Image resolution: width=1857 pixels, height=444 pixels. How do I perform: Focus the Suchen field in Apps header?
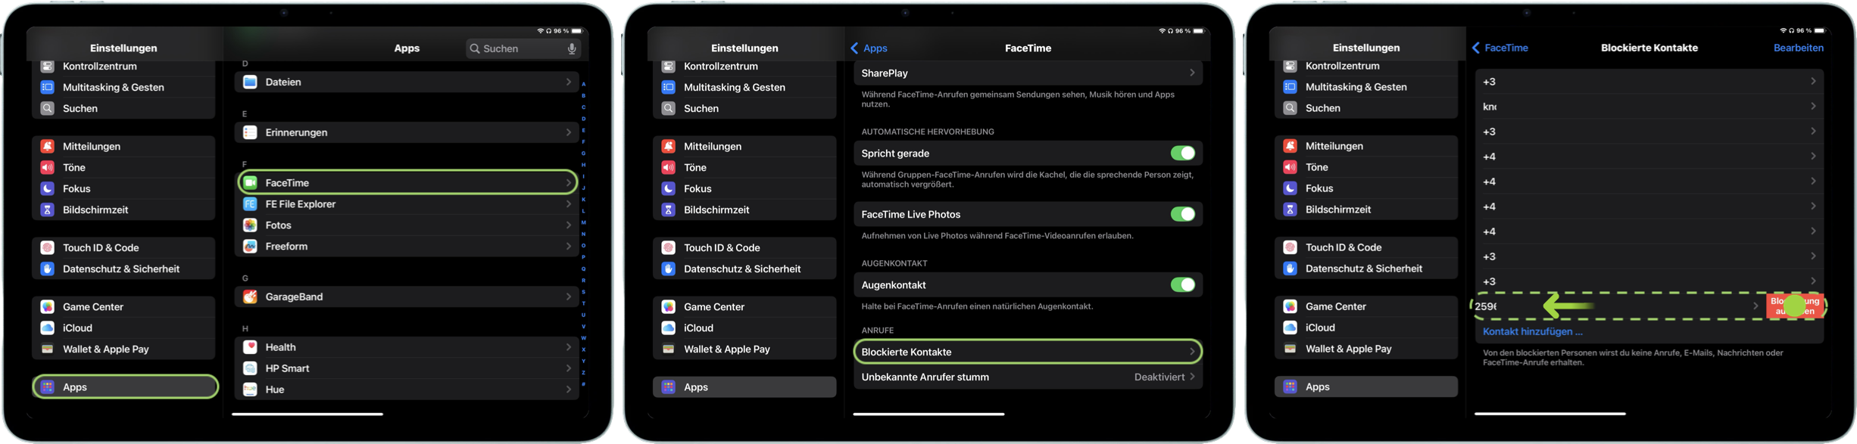pyautogui.click(x=519, y=48)
